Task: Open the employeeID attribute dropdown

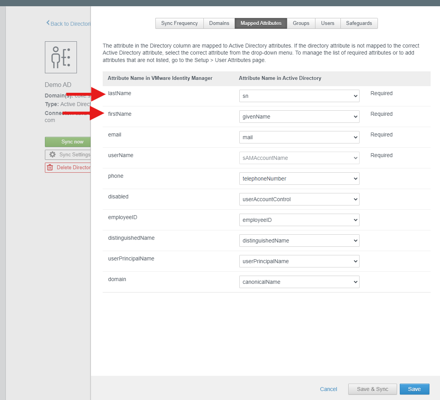Action: [x=299, y=220]
